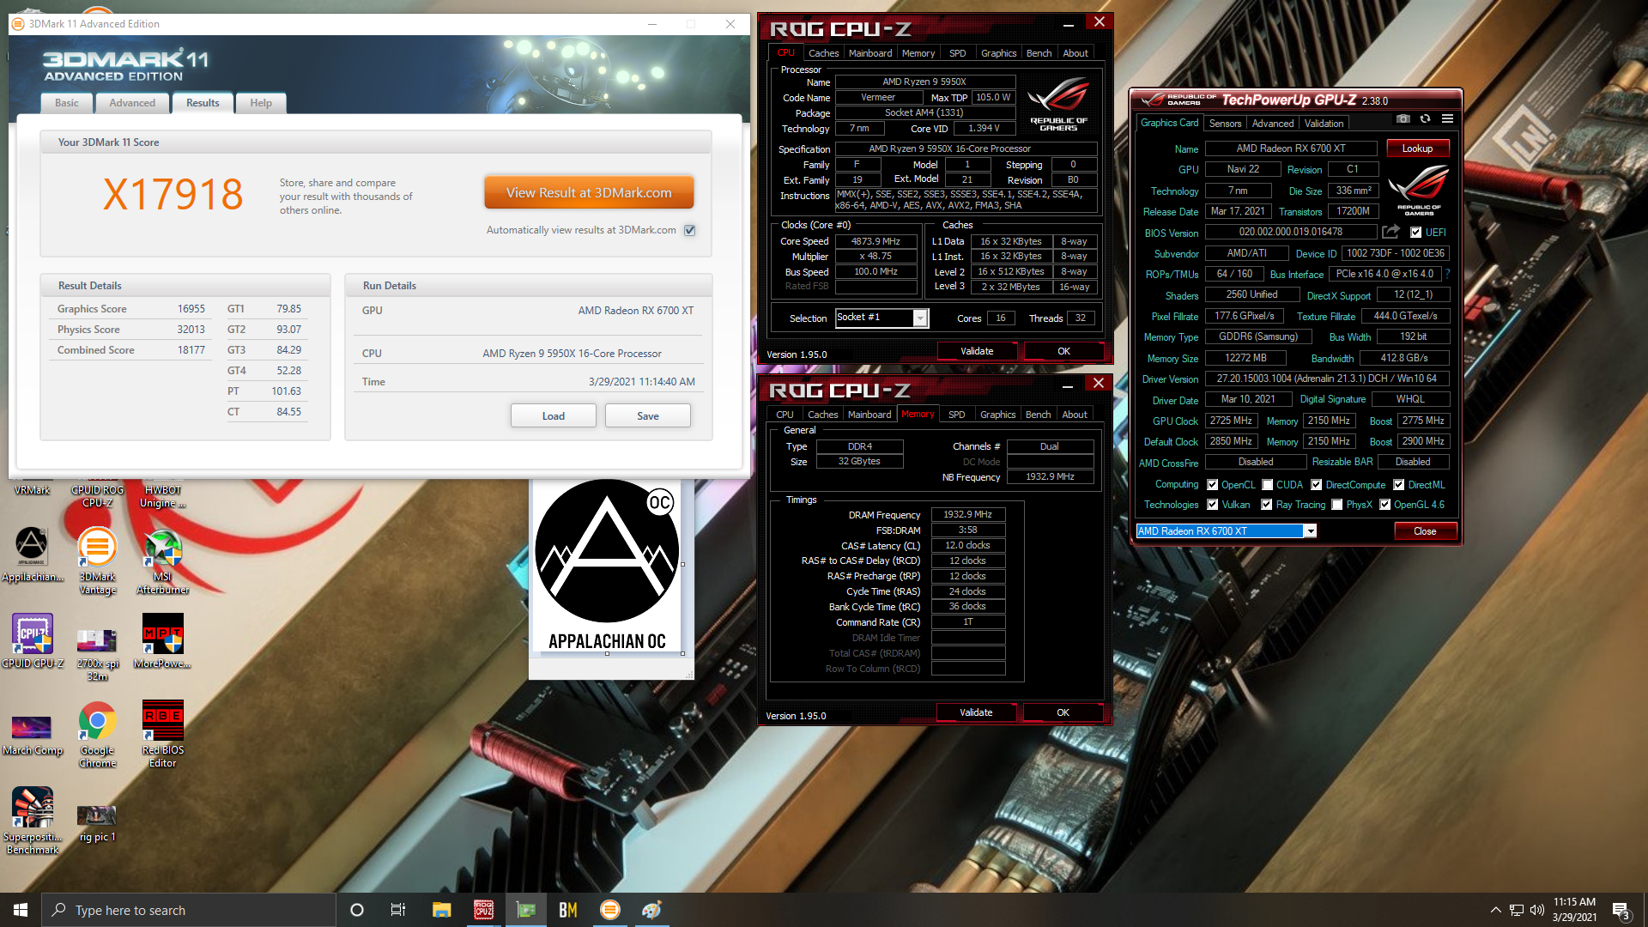Open the VRMark desktop icon
This screenshot has width=1648, height=927.
pos(32,490)
